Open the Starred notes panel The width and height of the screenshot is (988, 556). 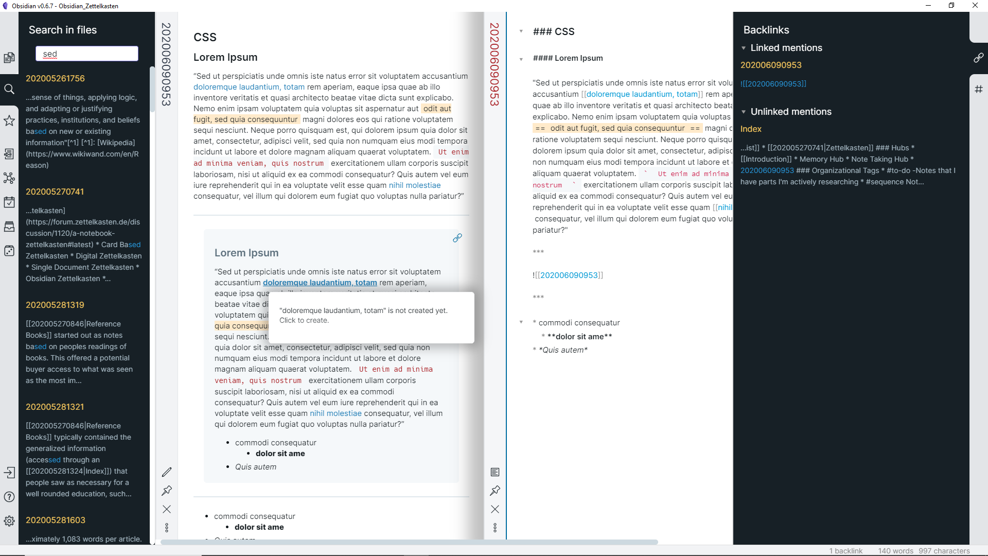coord(9,121)
